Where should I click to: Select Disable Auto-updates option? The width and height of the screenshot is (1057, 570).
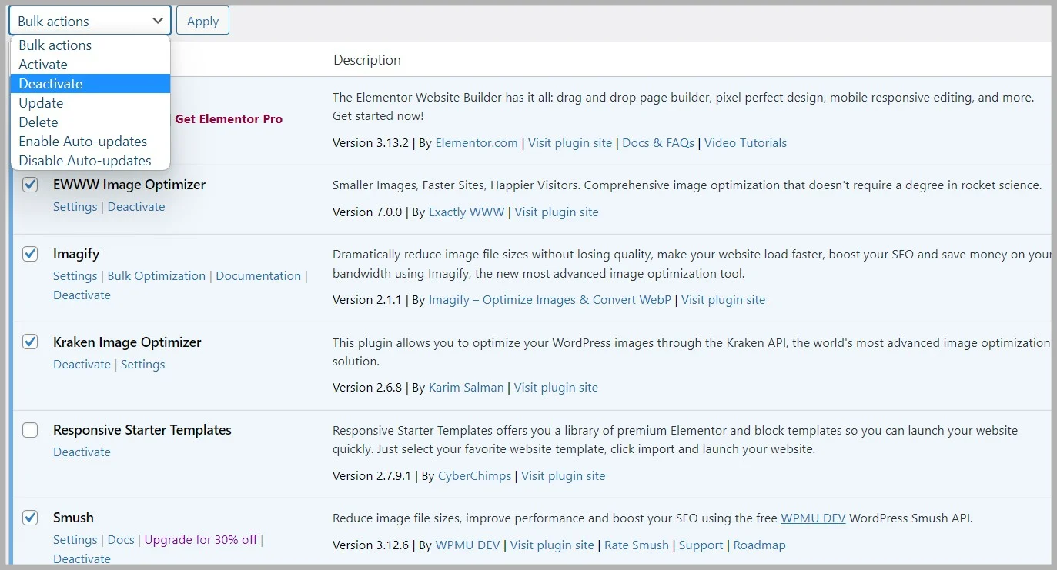click(90, 161)
